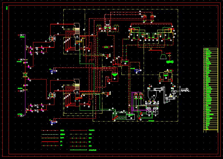Select the red tank framed by yellow piping
This screenshot has height=159, width=223.
pos(166,78)
